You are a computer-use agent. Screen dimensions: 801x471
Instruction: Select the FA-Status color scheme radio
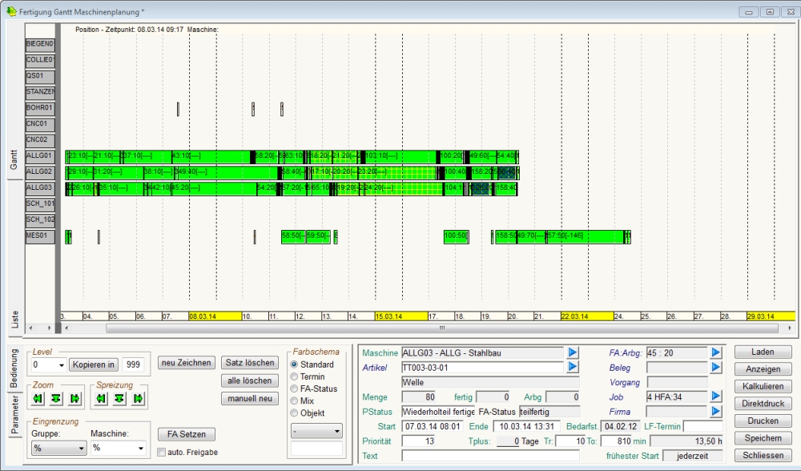pyautogui.click(x=294, y=388)
